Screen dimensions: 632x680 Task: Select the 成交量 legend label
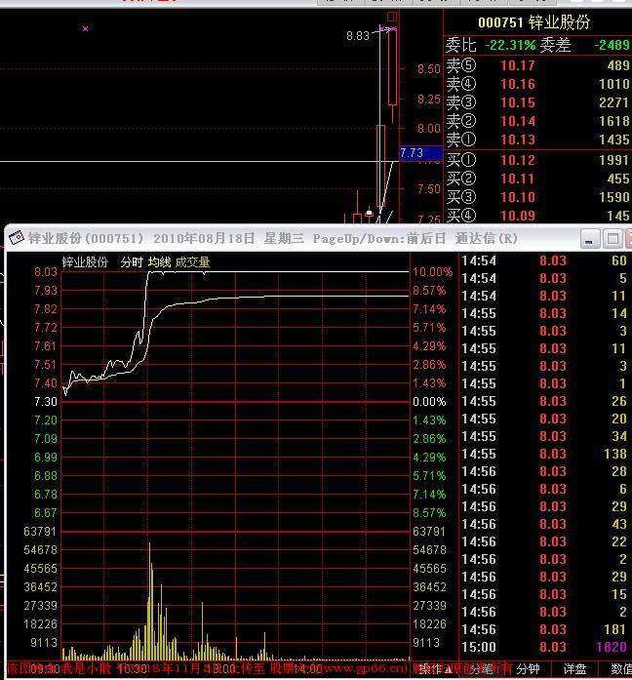[x=192, y=261]
